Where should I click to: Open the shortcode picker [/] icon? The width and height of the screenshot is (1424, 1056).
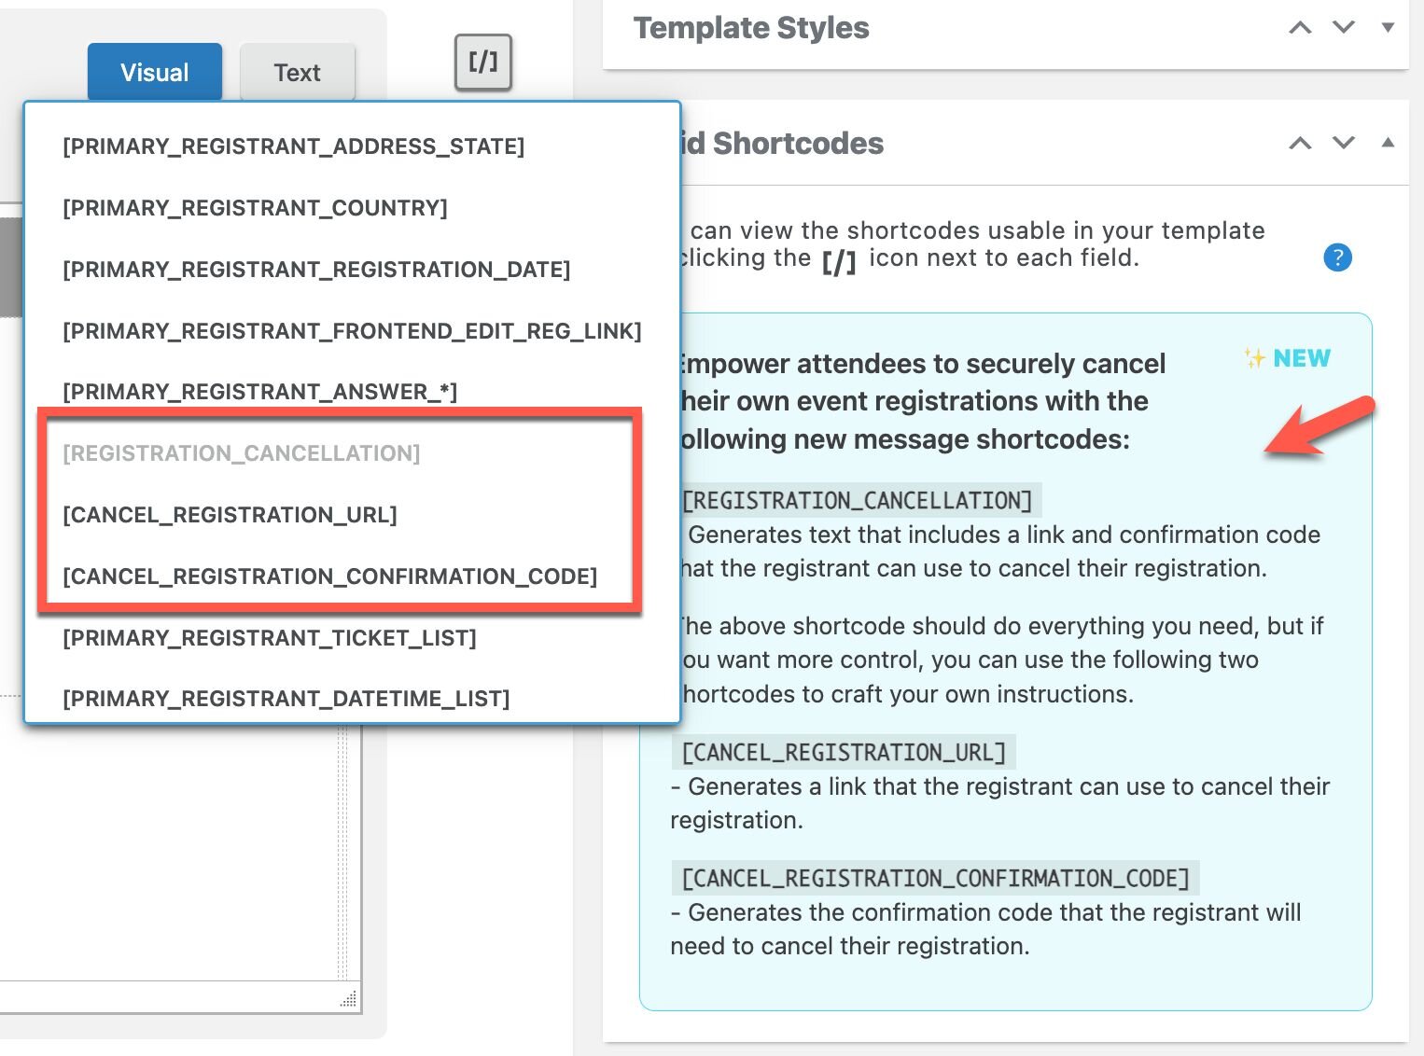(x=482, y=63)
